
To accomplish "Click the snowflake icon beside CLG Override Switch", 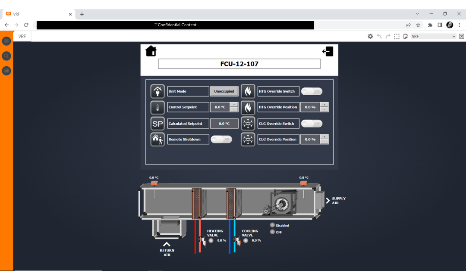I will point(248,123).
